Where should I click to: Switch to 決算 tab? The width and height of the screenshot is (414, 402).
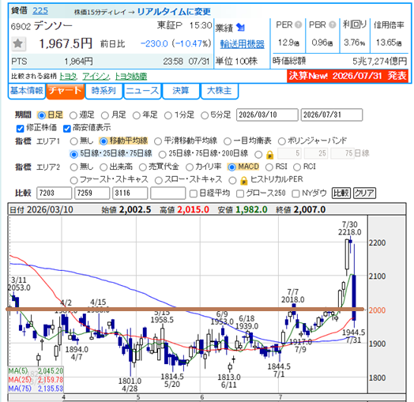click(x=181, y=91)
